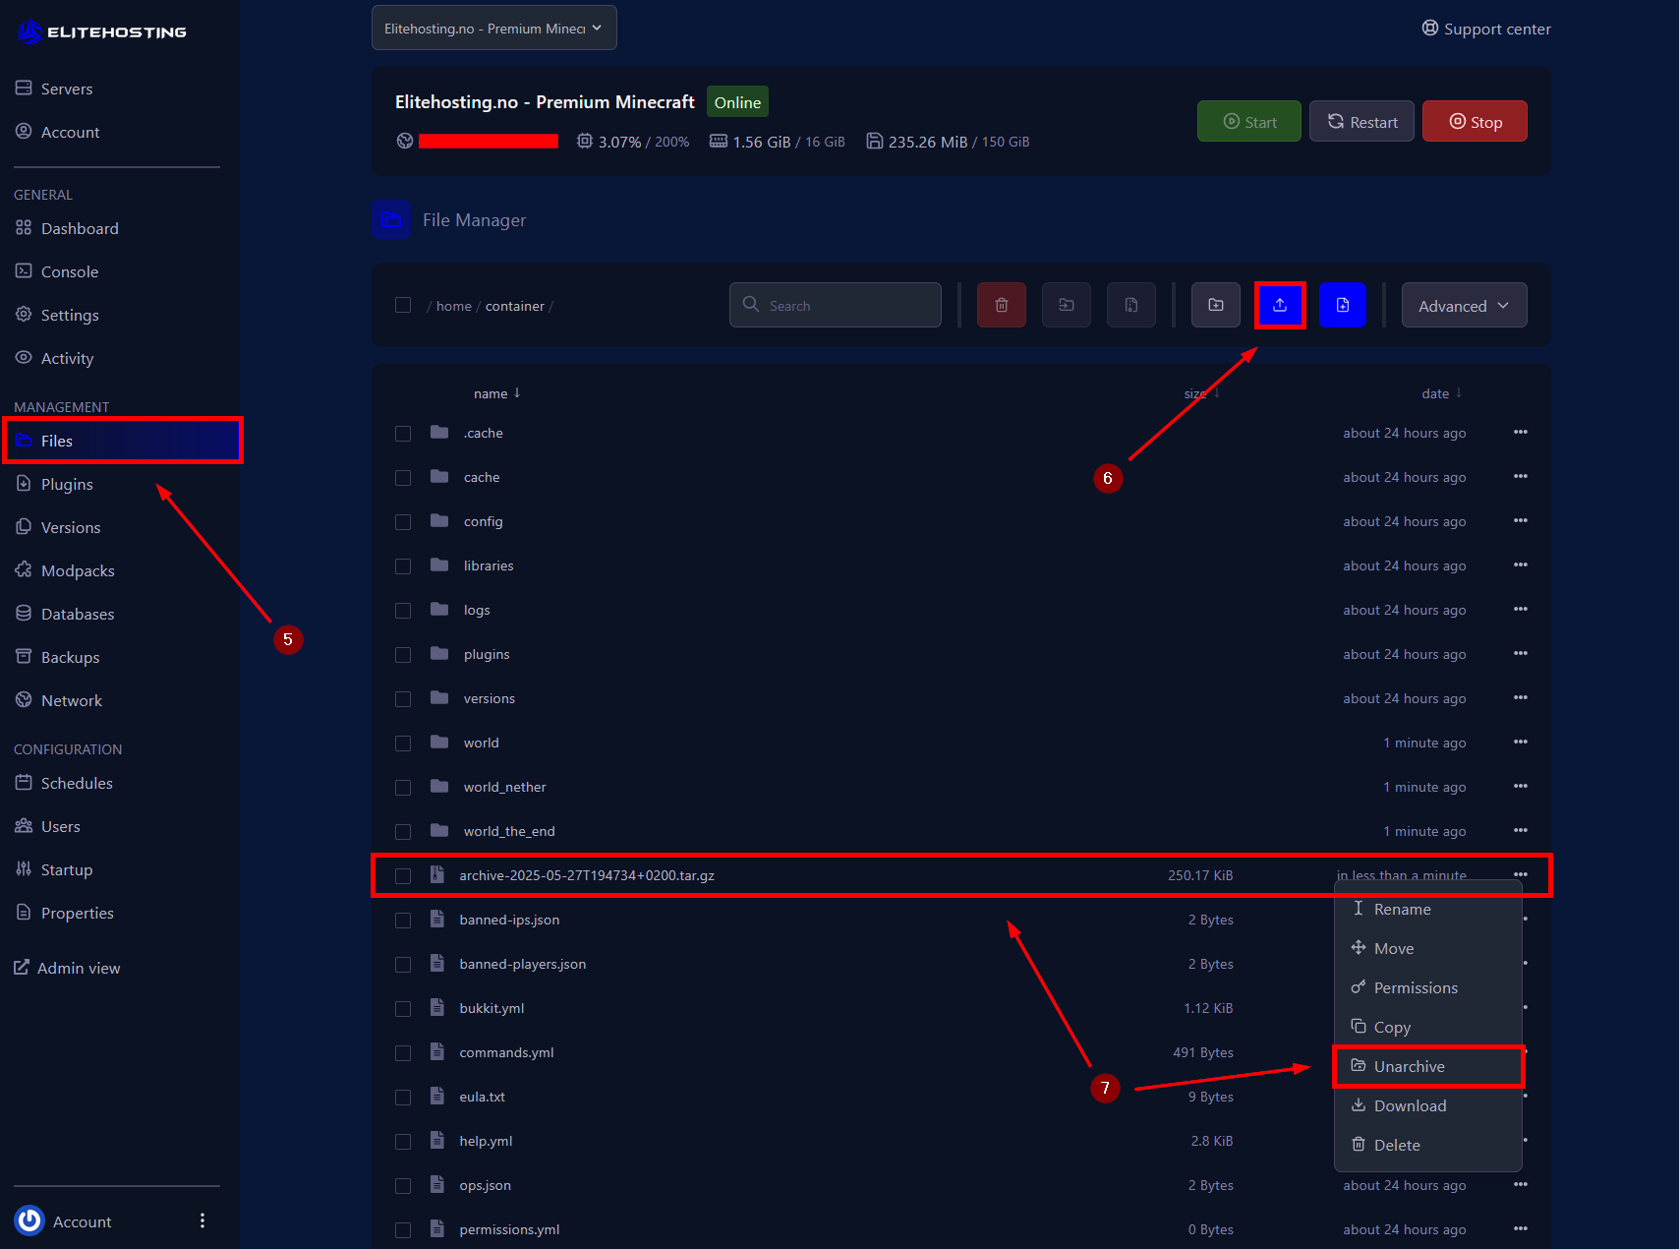Image resolution: width=1679 pixels, height=1249 pixels.
Task: Check the box for world folder
Action: (x=403, y=743)
